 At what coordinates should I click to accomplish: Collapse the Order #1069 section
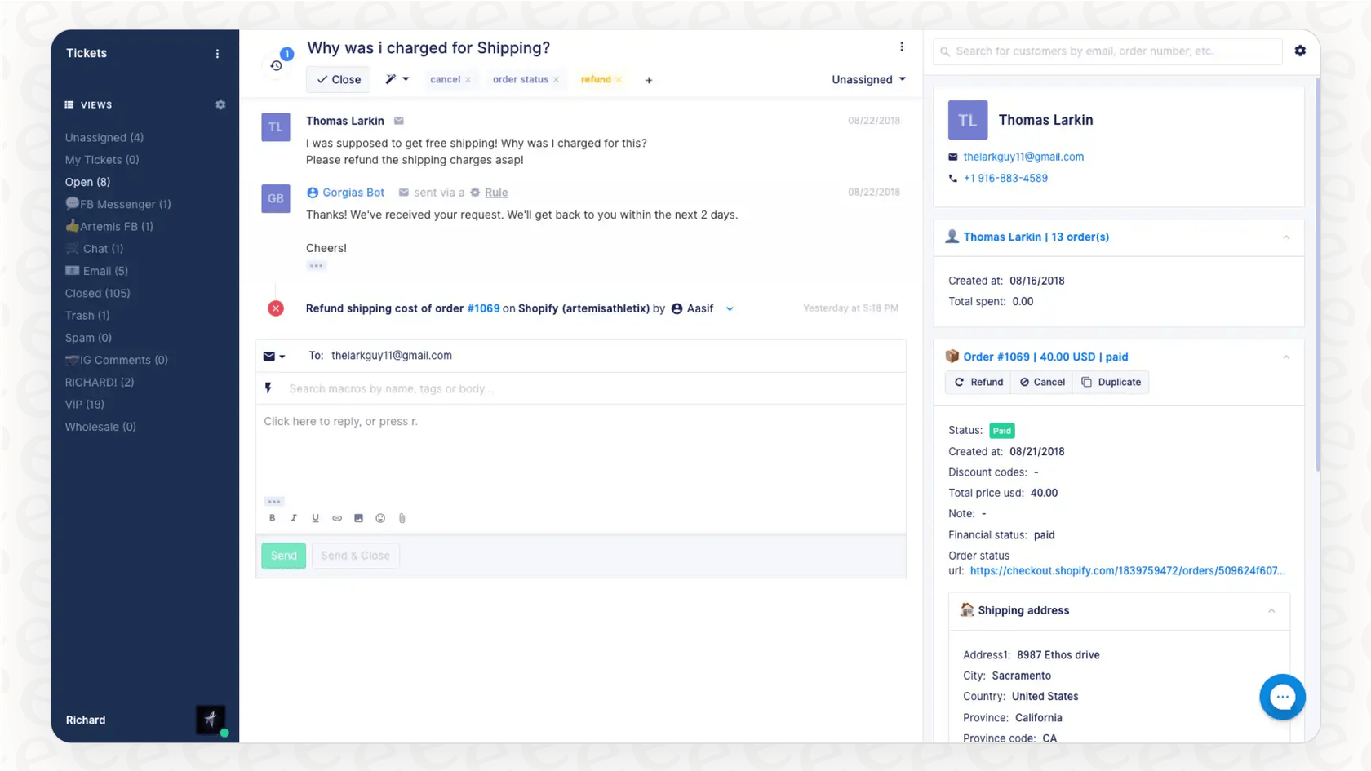pos(1286,357)
